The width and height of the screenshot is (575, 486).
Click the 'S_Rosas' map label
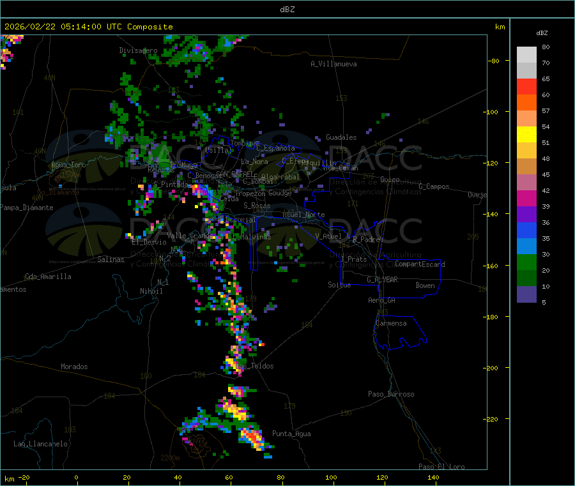pyautogui.click(x=257, y=206)
